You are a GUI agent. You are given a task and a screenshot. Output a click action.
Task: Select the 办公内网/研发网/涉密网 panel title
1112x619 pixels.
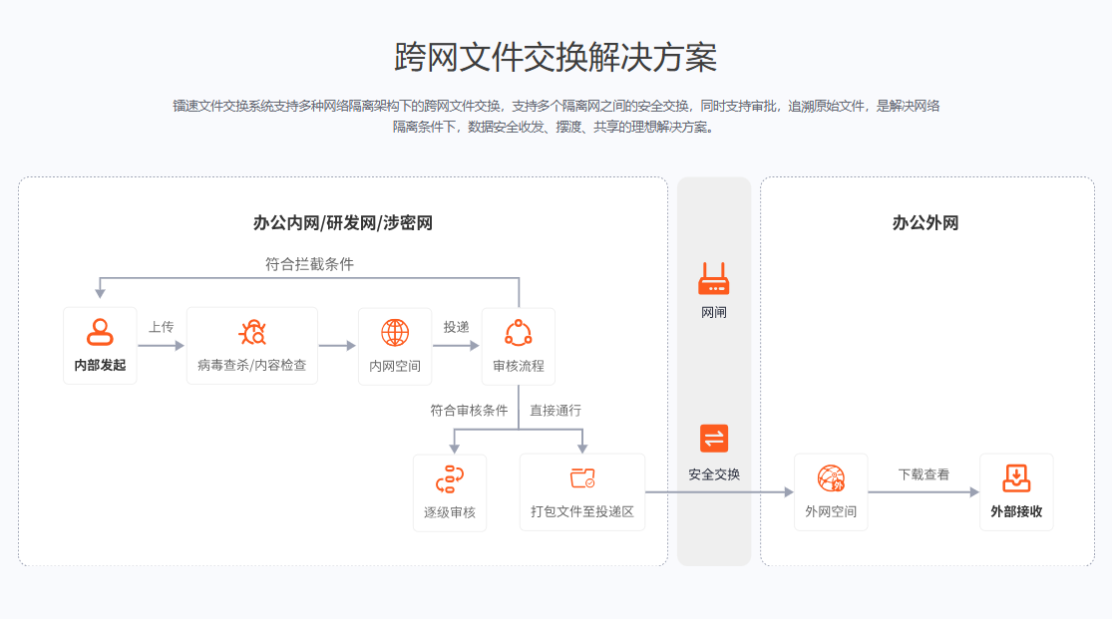[x=343, y=222]
